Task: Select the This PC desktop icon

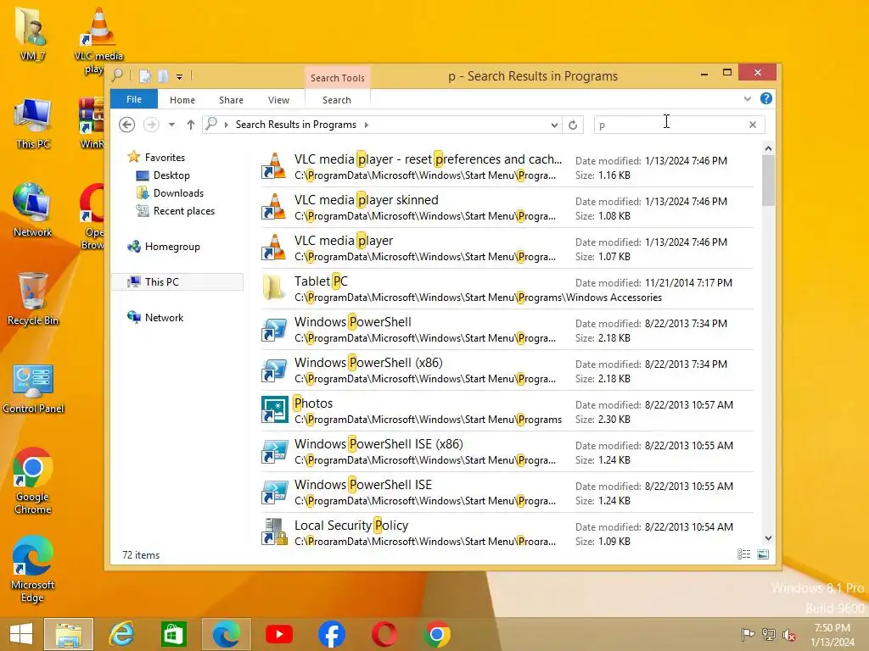Action: 33,123
